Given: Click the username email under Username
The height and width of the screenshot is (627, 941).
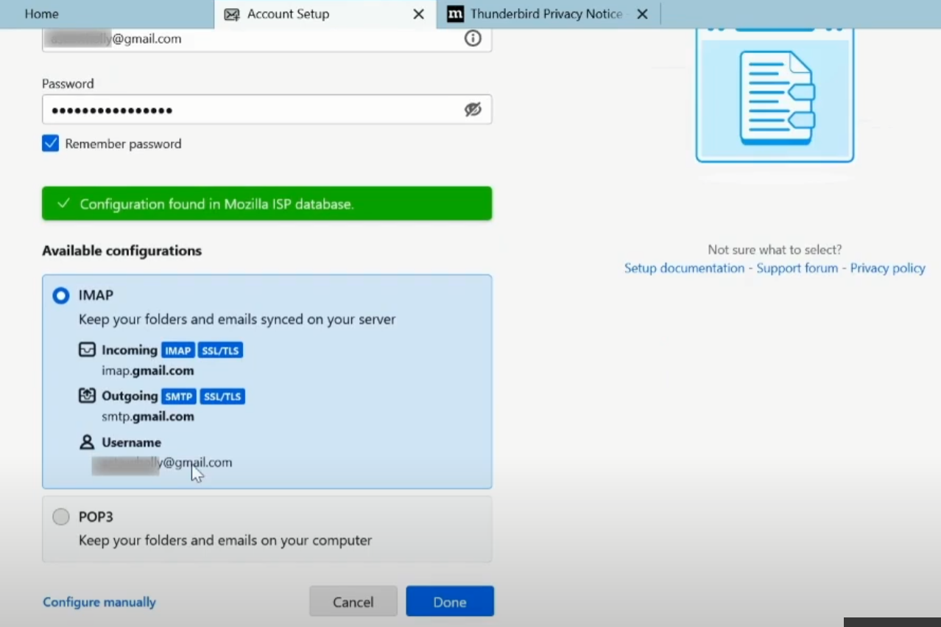Looking at the screenshot, I should coord(162,463).
